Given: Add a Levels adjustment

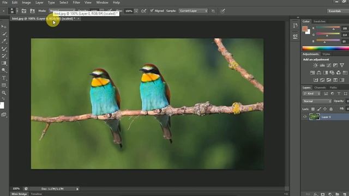Looking at the screenshot, I should pos(322,65).
